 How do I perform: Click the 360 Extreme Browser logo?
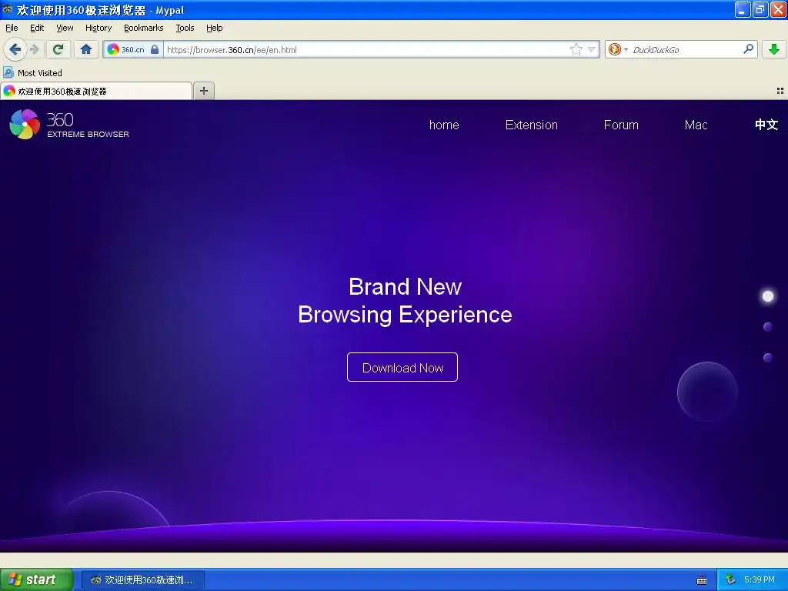tap(69, 125)
